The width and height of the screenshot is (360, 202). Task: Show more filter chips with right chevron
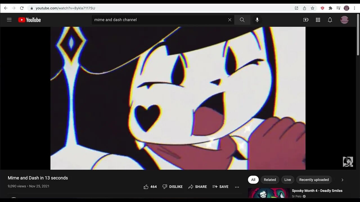click(x=342, y=180)
